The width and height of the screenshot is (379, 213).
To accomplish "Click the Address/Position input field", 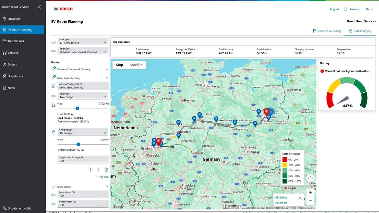I will click(83, 86).
